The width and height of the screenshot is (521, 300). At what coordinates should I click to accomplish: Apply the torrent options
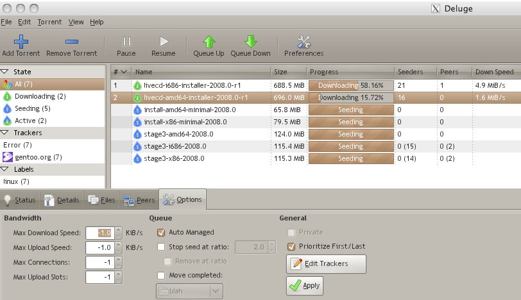(305, 286)
